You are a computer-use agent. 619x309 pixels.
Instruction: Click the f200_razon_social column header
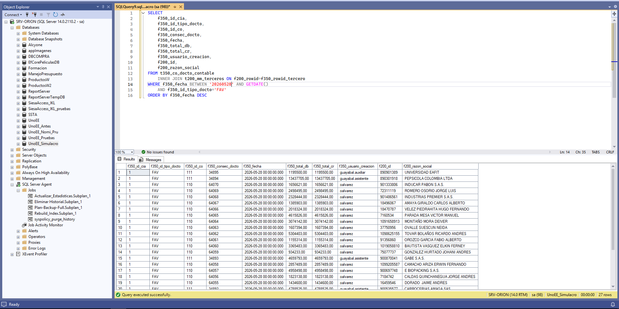click(440, 166)
